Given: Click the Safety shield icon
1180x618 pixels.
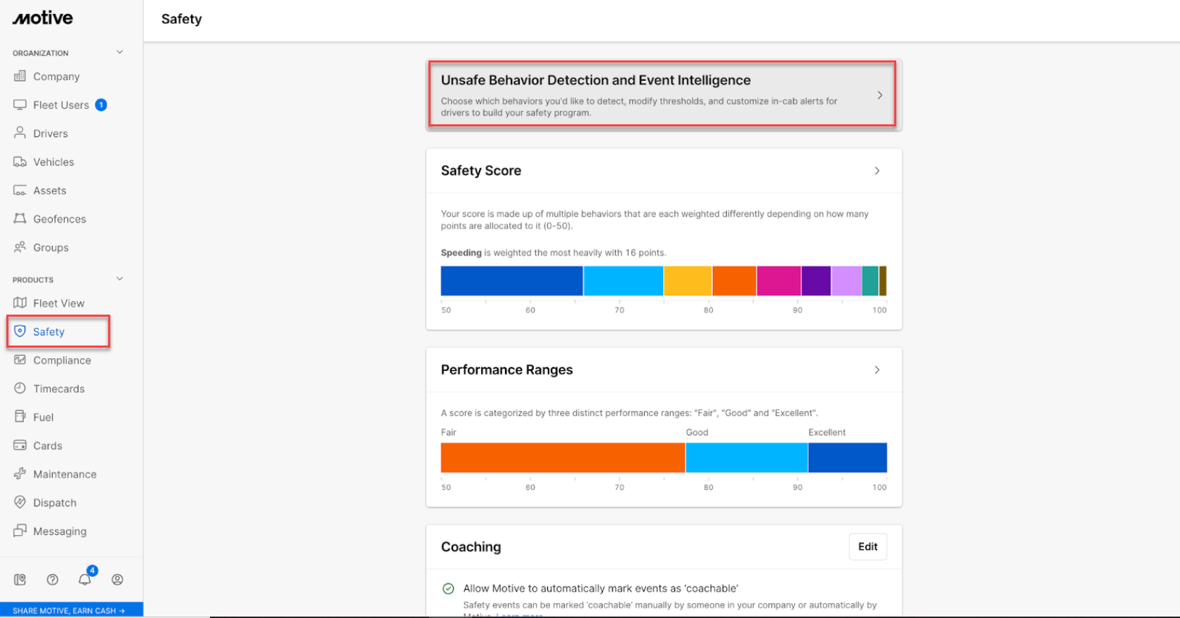Looking at the screenshot, I should pyautogui.click(x=20, y=331).
